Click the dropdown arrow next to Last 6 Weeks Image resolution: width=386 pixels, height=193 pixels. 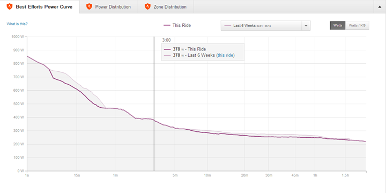click(x=306, y=26)
